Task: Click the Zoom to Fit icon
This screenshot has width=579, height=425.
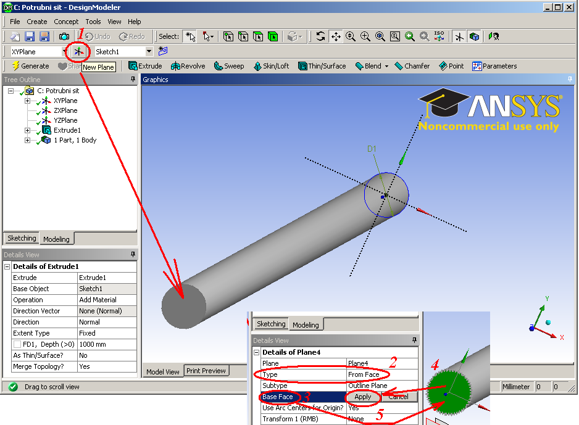Action: [x=380, y=36]
